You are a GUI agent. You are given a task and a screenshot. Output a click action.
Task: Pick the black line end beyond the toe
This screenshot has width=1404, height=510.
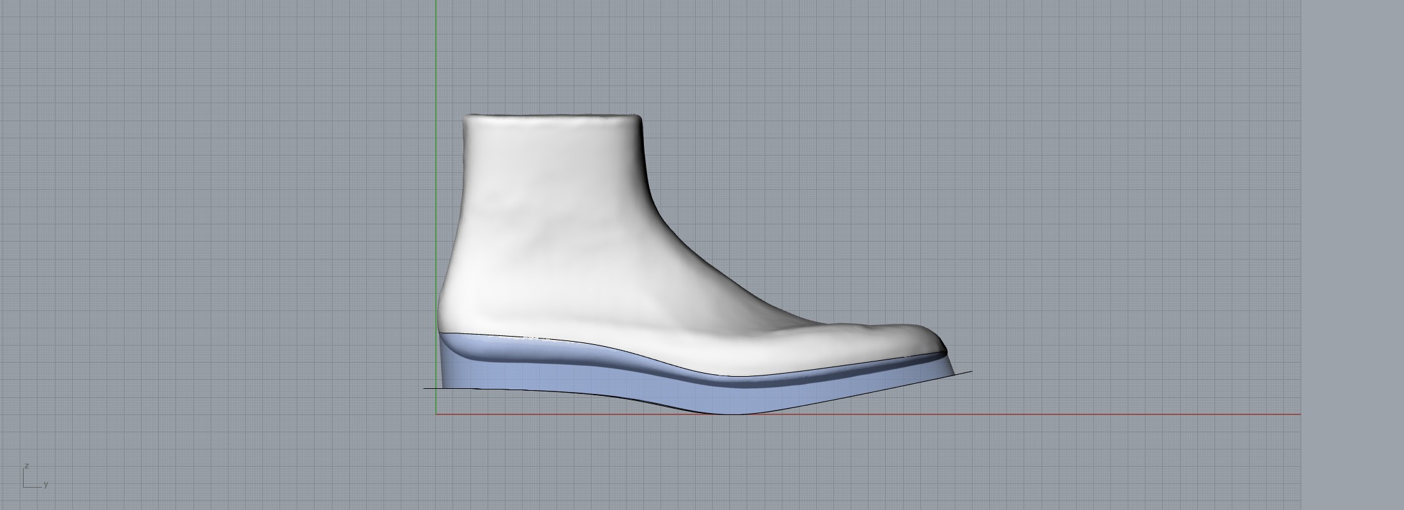(970, 372)
